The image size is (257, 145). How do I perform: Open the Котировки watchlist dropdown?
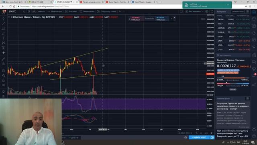coord(222,12)
